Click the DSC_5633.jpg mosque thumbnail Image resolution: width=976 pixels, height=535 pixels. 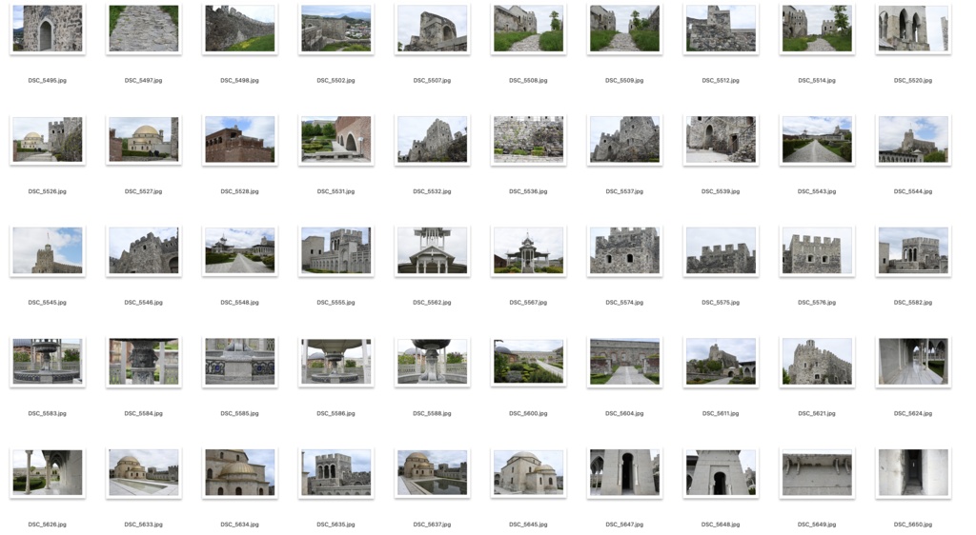pyautogui.click(x=144, y=473)
